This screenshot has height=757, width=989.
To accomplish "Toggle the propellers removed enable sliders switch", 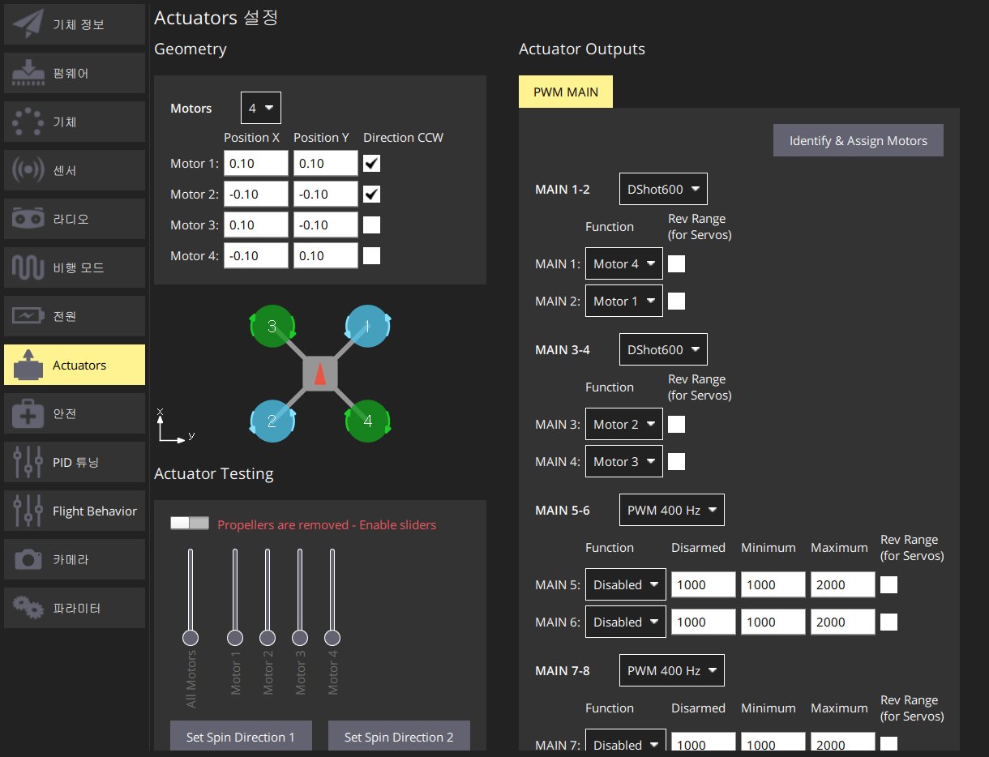I will [190, 524].
